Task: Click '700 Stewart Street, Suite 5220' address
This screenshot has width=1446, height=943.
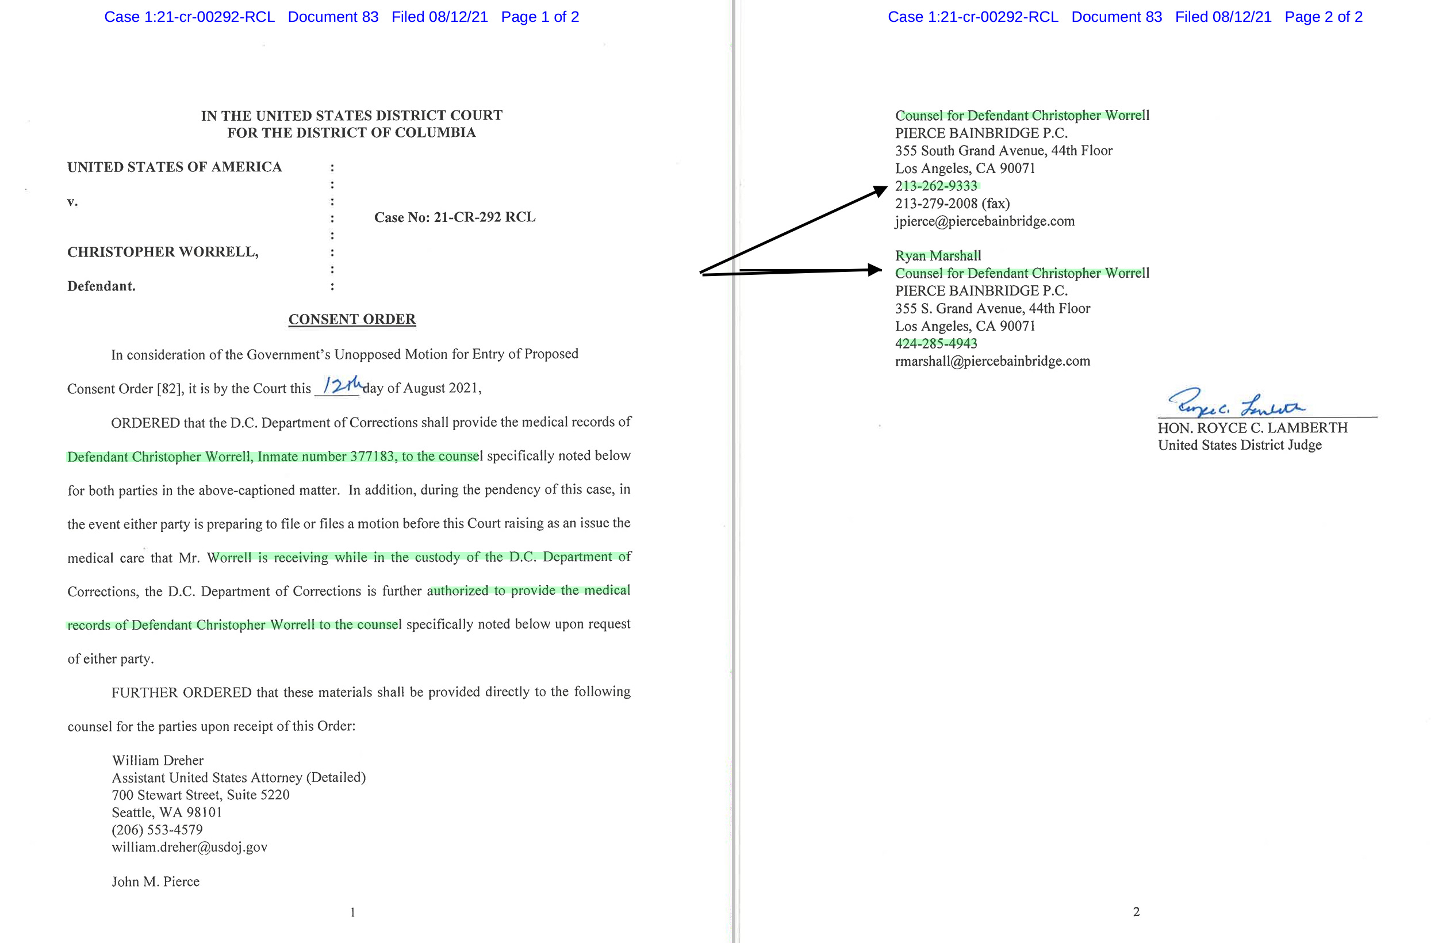Action: point(201,795)
